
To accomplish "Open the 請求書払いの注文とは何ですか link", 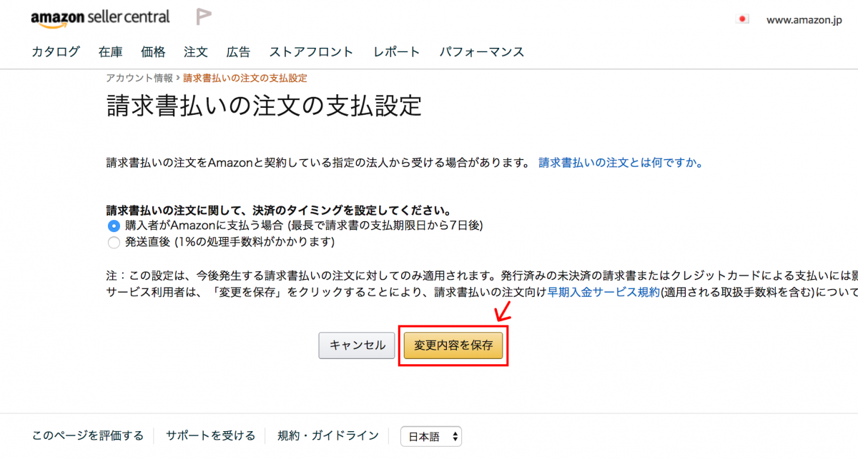I will (621, 163).
